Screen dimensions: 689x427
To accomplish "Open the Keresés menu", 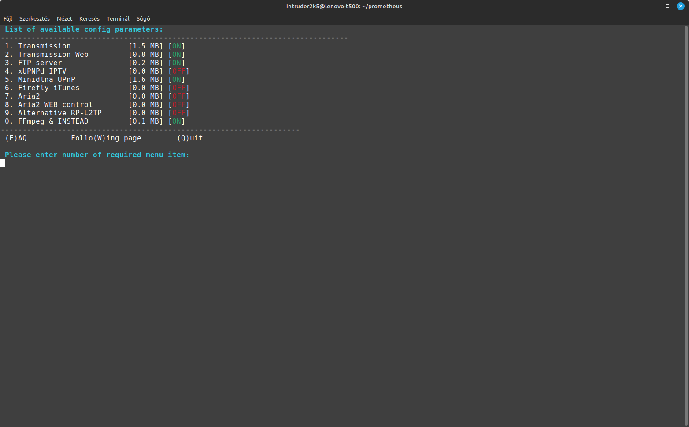I will coord(89,18).
